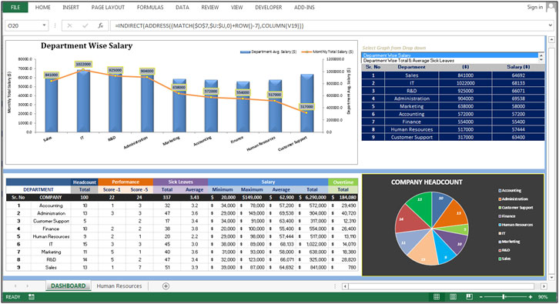Click the Insert Function fx icon
The height and width of the screenshot is (304, 559).
101,25
